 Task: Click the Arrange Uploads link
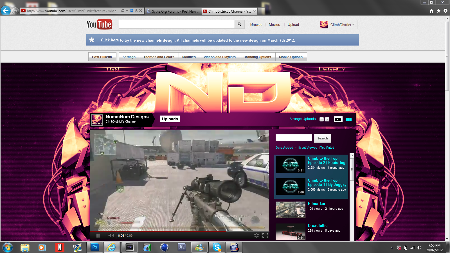pyautogui.click(x=303, y=119)
